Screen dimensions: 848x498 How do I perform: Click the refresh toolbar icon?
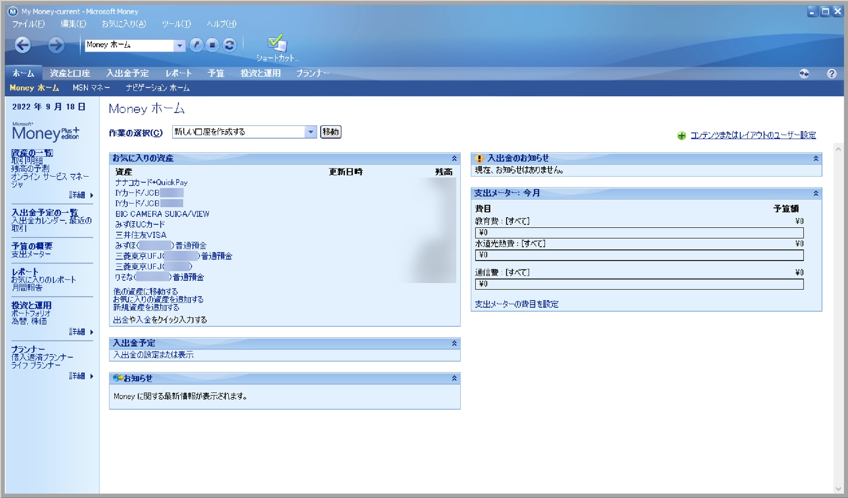point(229,45)
